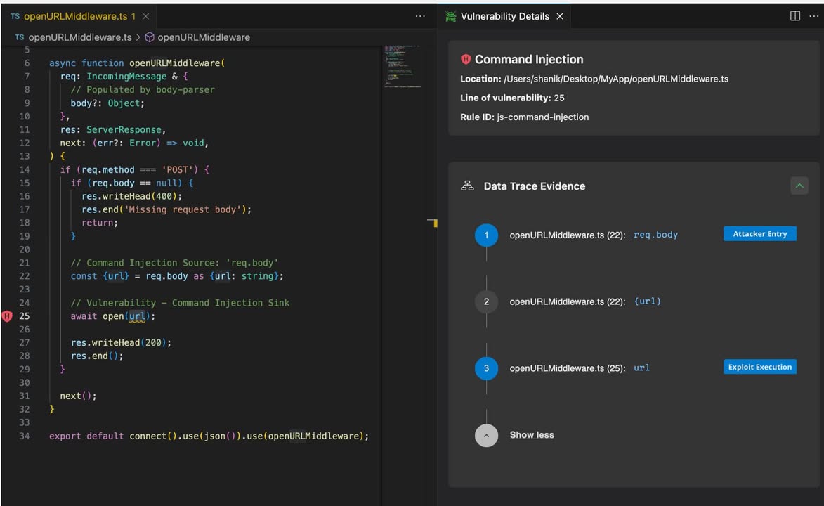Click the Exploit Execution button
The image size is (824, 506).
coord(759,366)
